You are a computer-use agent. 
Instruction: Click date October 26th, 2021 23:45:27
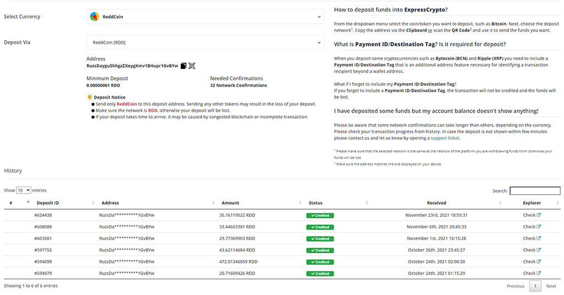[436, 250]
